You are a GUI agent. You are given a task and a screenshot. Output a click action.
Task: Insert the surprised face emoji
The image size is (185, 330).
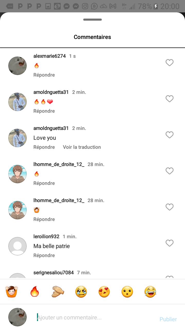[x=127, y=292]
